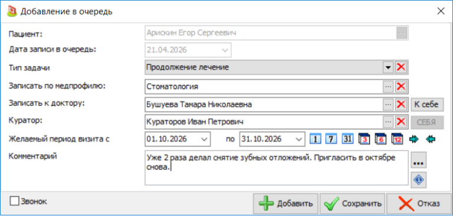The image size is (453, 216).
Task: Clear the Стоматология medprofile with red X
Action: [x=401, y=86]
